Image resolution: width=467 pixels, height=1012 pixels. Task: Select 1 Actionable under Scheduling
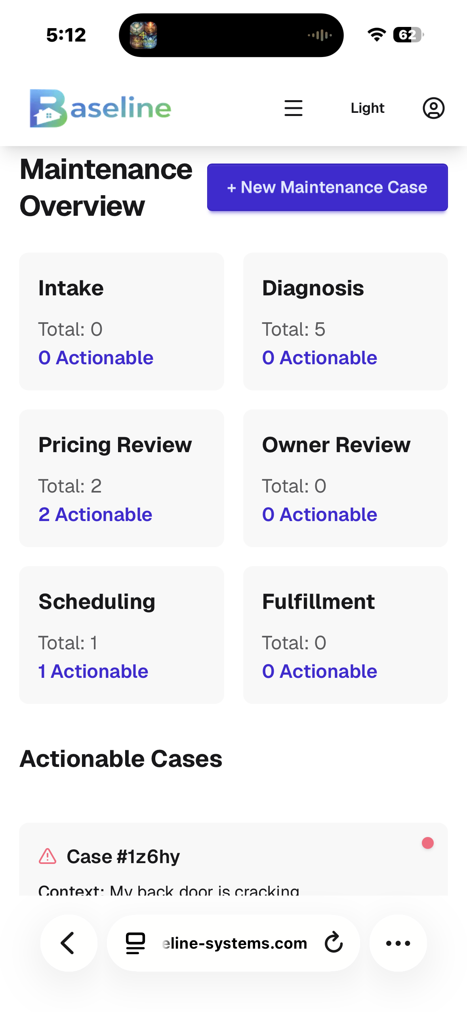[93, 671]
